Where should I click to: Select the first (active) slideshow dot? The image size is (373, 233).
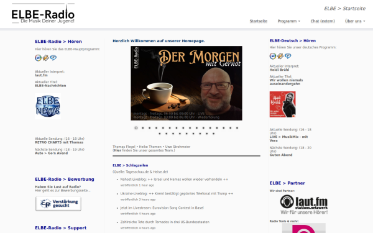point(136,128)
